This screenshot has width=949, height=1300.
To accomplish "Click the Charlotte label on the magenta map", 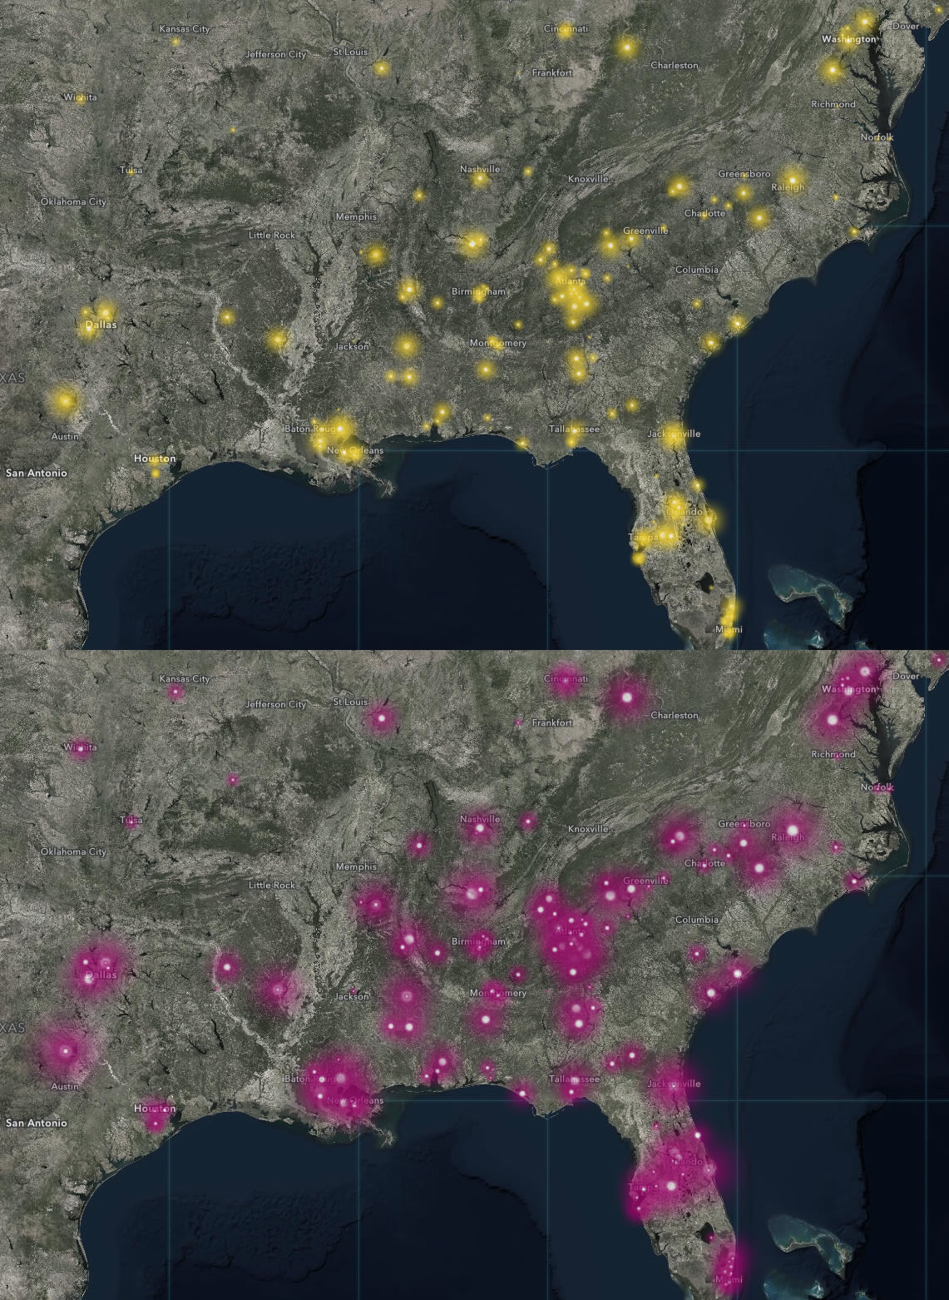I will pos(704,863).
